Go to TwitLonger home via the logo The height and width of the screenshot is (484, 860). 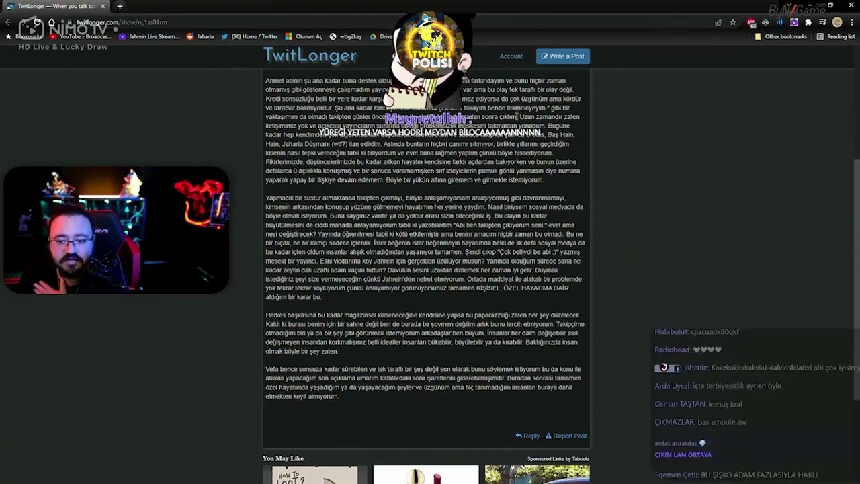(310, 55)
